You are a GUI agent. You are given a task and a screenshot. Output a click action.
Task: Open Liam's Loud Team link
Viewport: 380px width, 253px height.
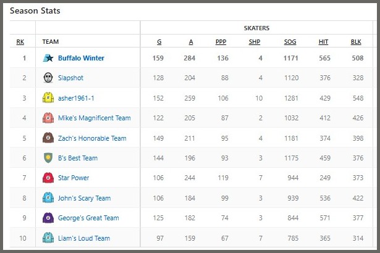[x=84, y=238]
